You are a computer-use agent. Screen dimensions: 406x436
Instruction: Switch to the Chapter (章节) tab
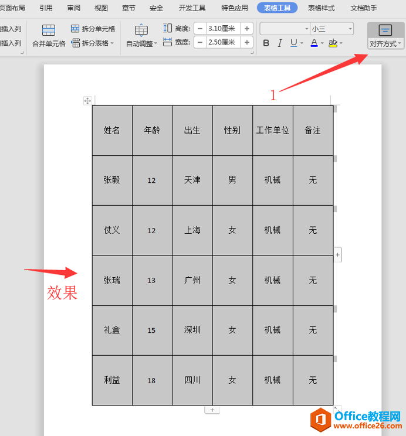click(128, 8)
